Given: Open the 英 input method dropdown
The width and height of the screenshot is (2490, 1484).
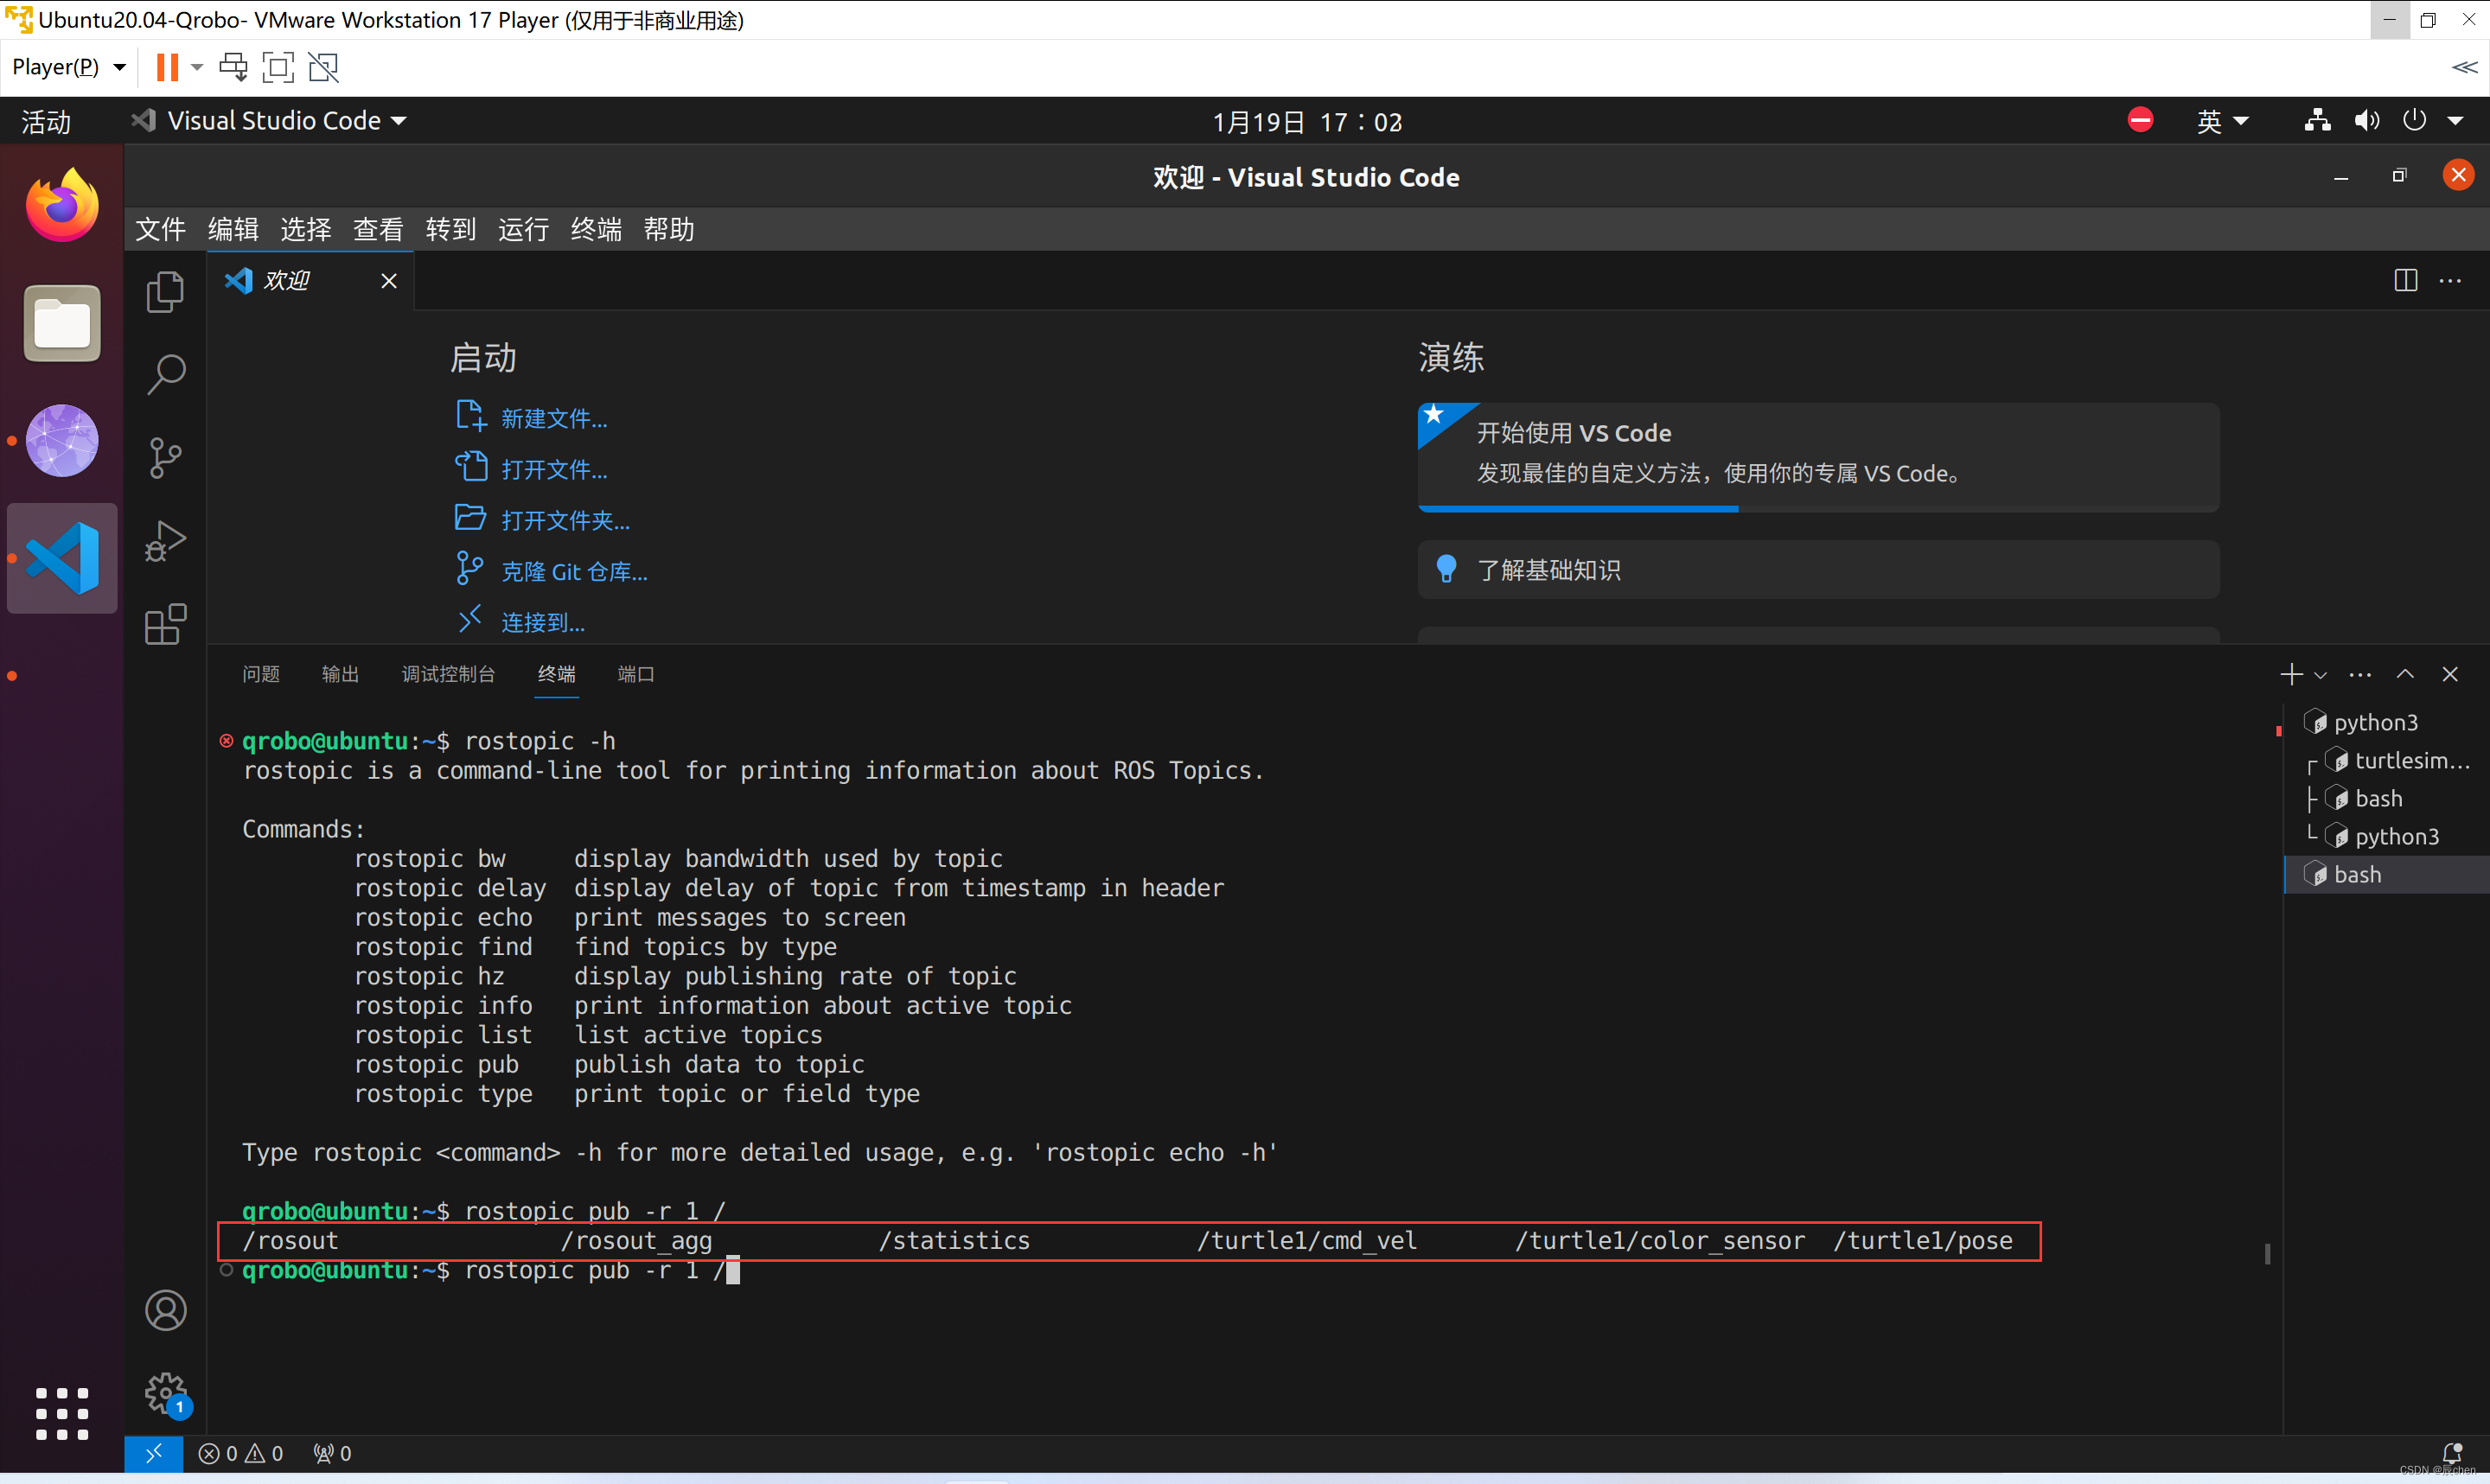Looking at the screenshot, I should coord(2223,121).
